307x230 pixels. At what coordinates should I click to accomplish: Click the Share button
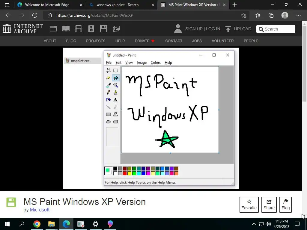pos(269,205)
